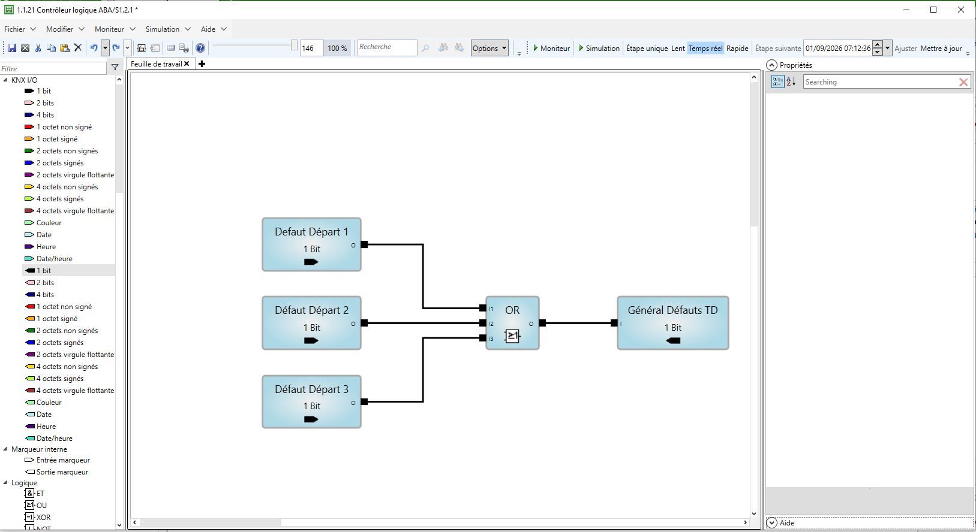Switch simulation speed to Rapide
976x532 pixels.
[737, 49]
